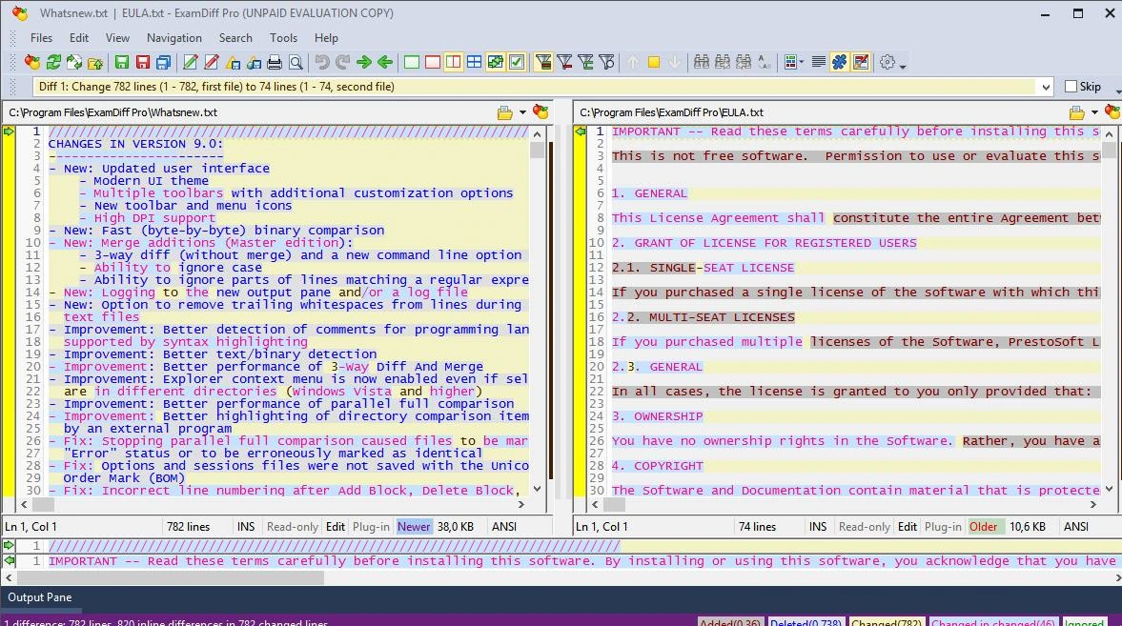Expand the Diff 1 differences combo box

(1046, 87)
